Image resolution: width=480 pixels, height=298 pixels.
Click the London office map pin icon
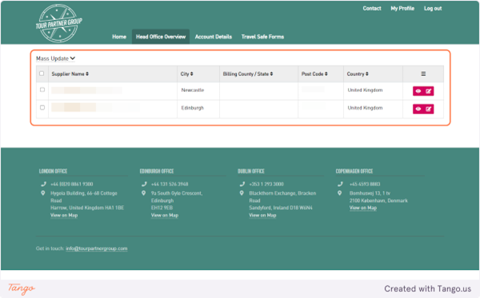point(43,193)
